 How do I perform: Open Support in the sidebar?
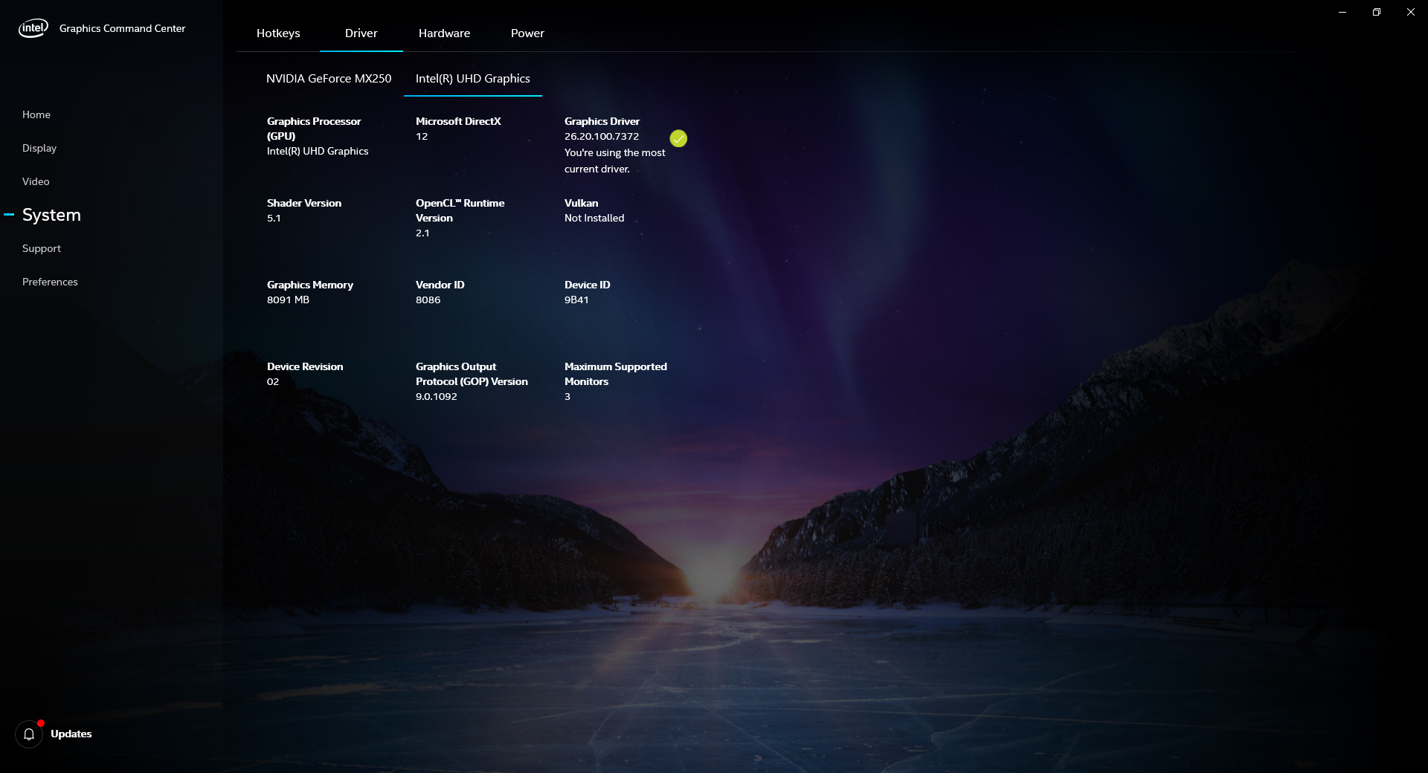click(42, 248)
